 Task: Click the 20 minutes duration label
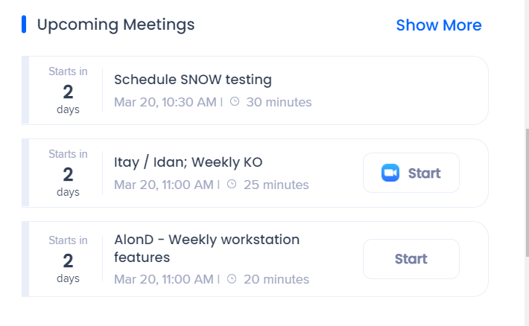pos(276,279)
